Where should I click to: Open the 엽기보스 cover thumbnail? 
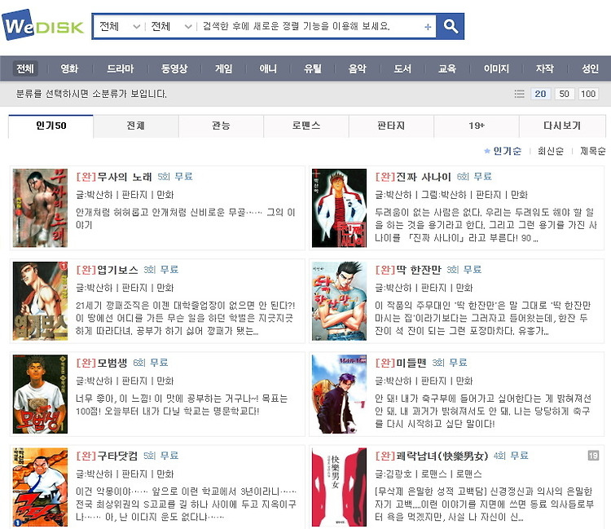(x=40, y=301)
